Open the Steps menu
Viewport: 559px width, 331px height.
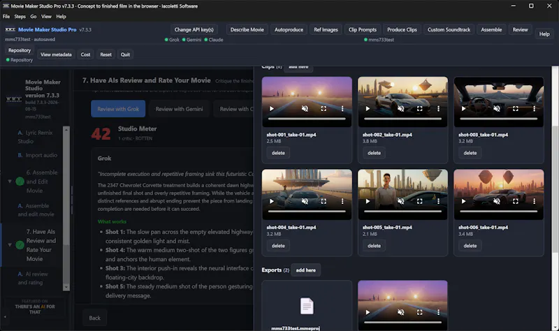click(20, 16)
